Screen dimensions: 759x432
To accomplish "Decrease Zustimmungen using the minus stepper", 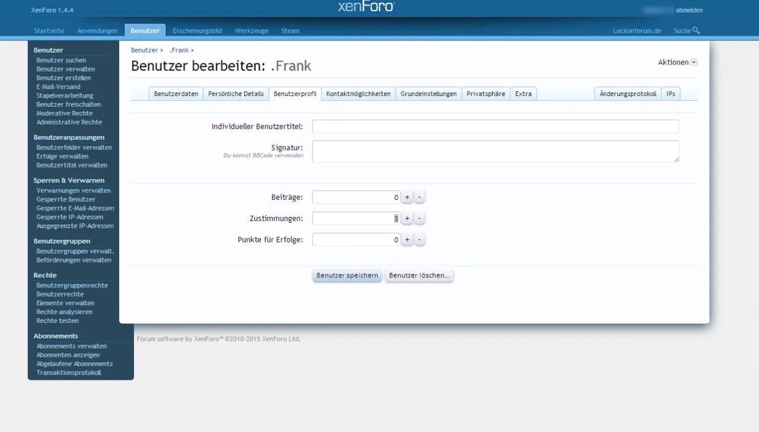I will [419, 218].
